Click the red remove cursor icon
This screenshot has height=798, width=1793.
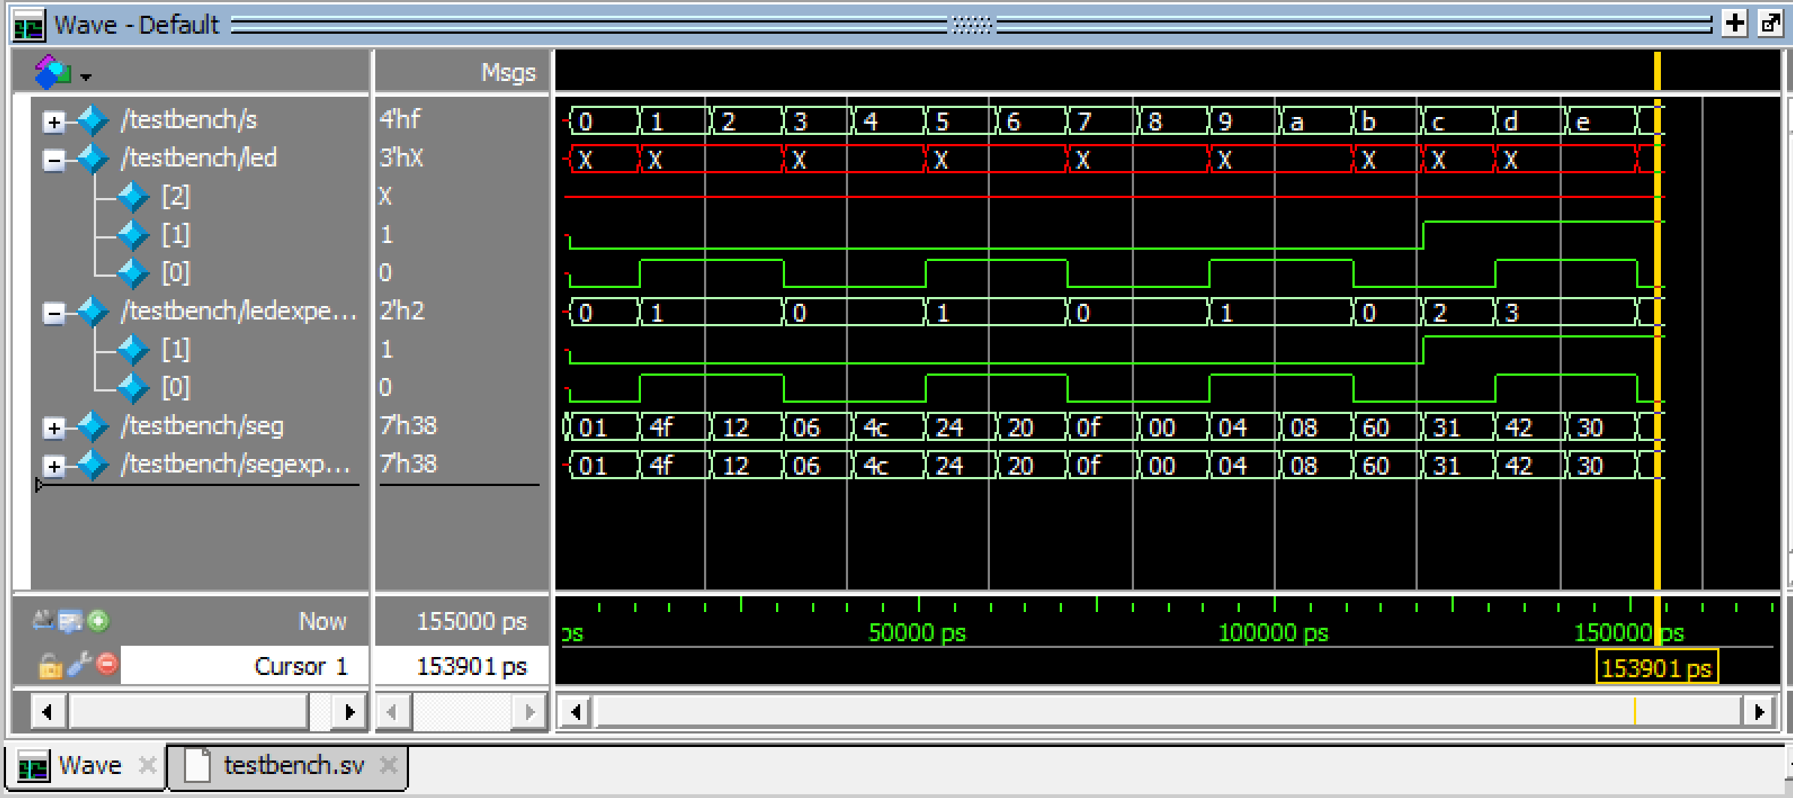click(x=107, y=664)
